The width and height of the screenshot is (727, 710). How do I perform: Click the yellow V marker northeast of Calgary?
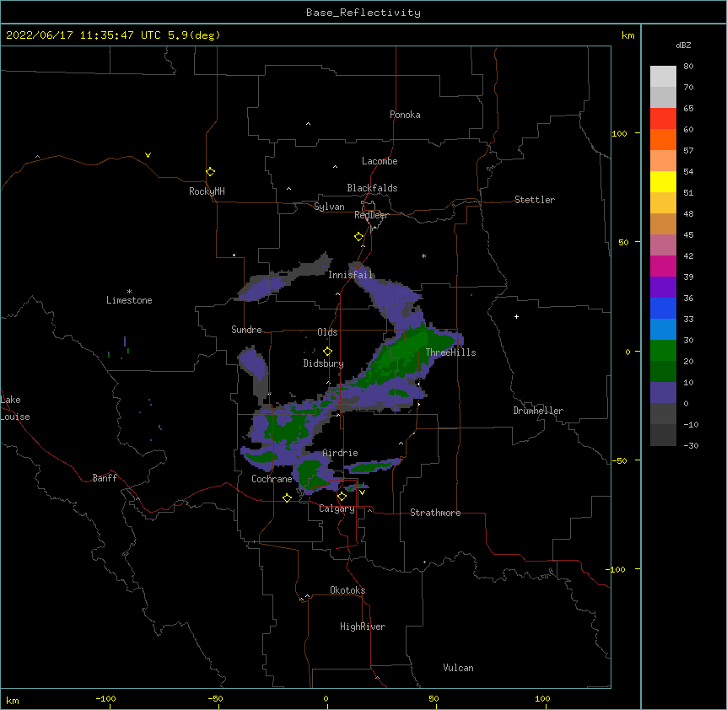point(362,492)
